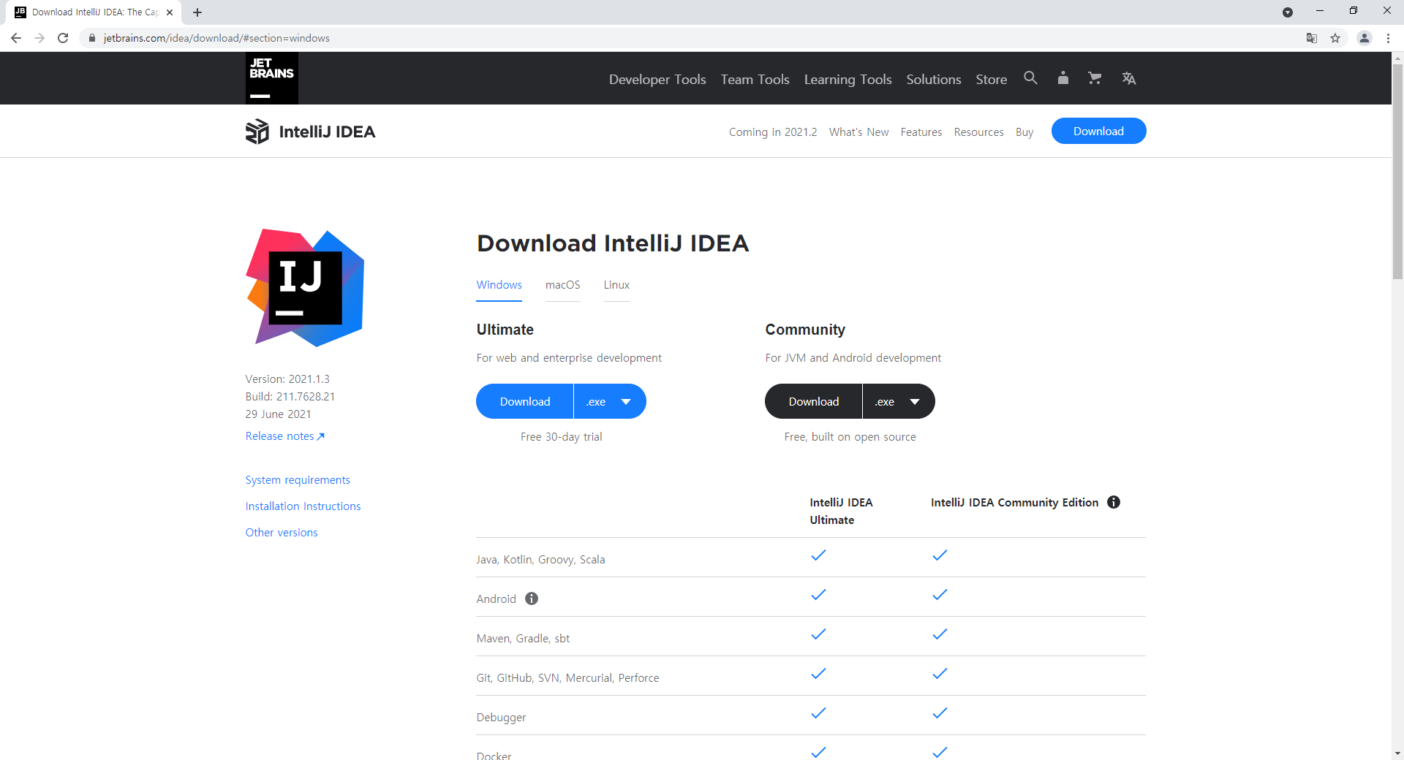Click the browser forward arrow
The height and width of the screenshot is (760, 1404).
pos(39,38)
